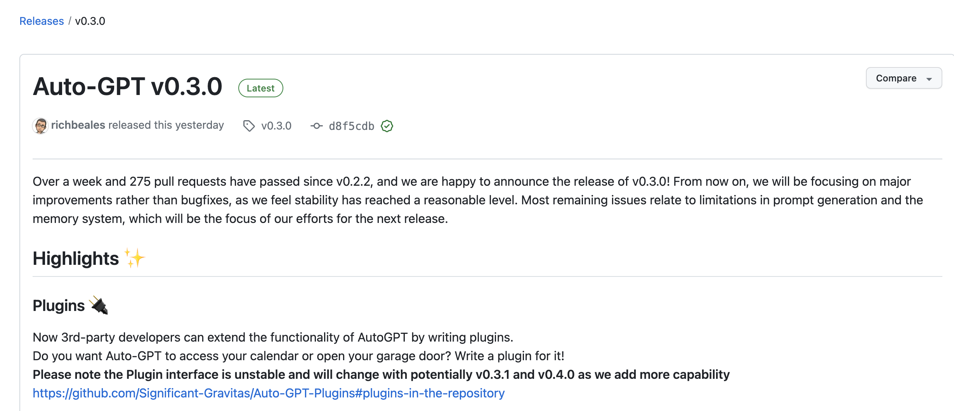Image resolution: width=954 pixels, height=411 pixels.
Task: Click the v0.3.0 breadcrumb text
Action: coord(90,21)
